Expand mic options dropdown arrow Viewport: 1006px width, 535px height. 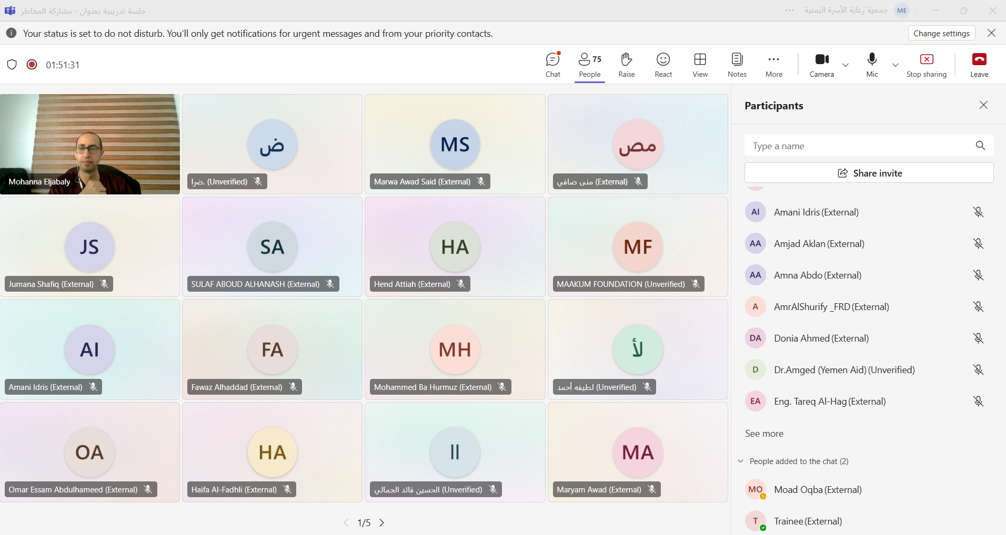click(895, 65)
